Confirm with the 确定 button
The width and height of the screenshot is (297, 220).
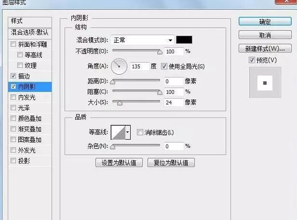click(x=265, y=21)
